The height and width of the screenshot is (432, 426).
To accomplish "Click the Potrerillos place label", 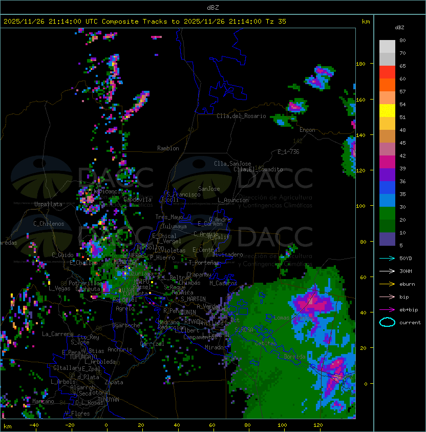I will pos(86,283).
